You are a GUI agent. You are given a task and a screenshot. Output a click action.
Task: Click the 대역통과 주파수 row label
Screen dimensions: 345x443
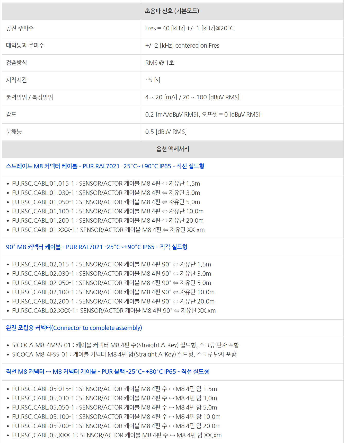coord(25,46)
